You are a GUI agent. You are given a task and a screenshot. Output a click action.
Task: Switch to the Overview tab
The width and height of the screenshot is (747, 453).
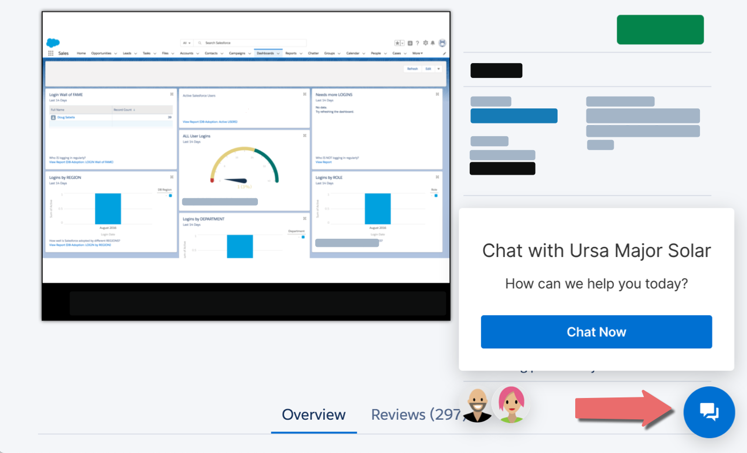(314, 415)
